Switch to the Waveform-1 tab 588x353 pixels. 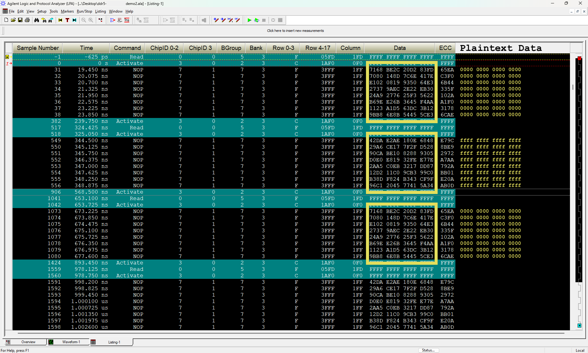pyautogui.click(x=71, y=342)
